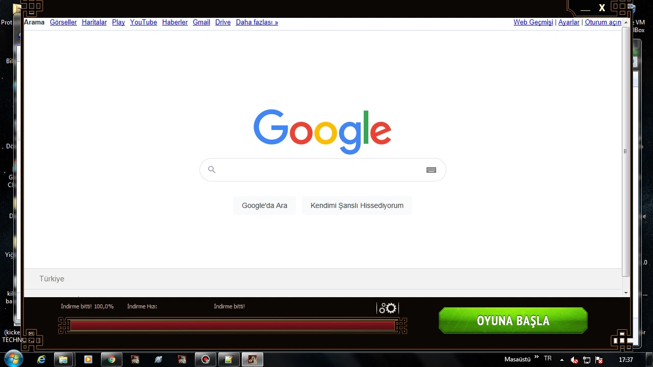The image size is (653, 367).
Task: Open the Drive link
Action: tap(223, 22)
